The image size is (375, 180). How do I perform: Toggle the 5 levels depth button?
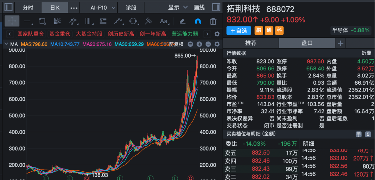click(x=368, y=135)
